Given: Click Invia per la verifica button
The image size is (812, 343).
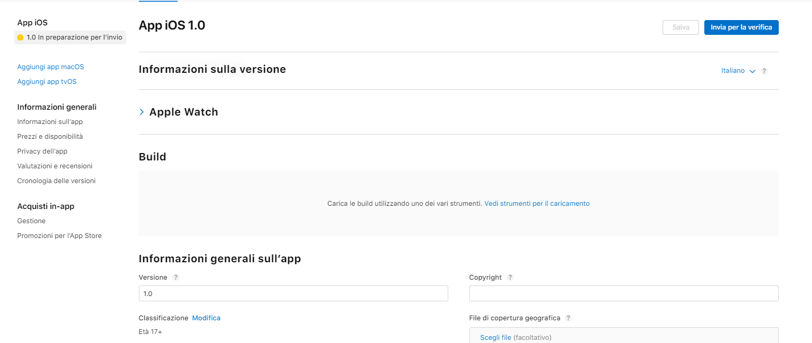Looking at the screenshot, I should click(741, 27).
